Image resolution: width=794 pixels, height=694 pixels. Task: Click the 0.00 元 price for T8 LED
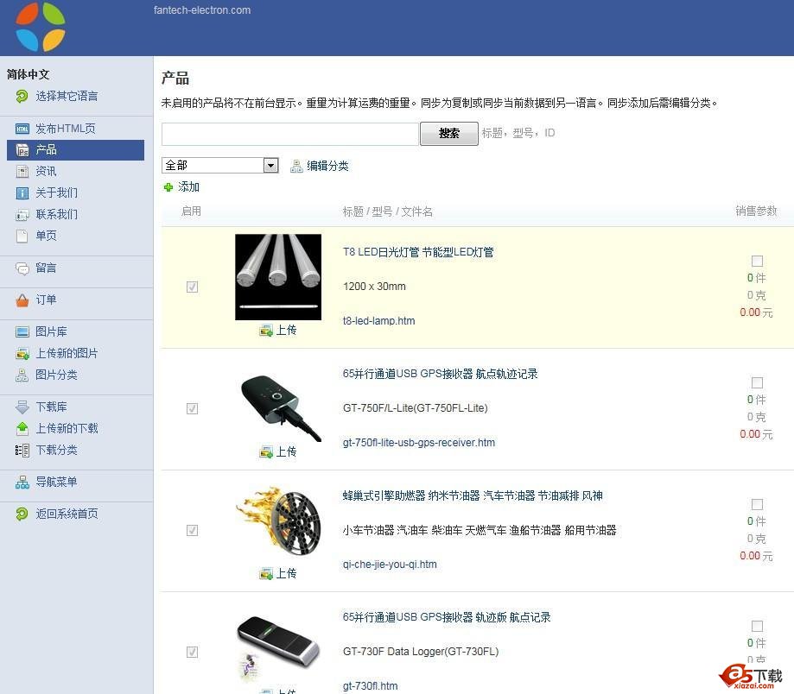tap(756, 312)
